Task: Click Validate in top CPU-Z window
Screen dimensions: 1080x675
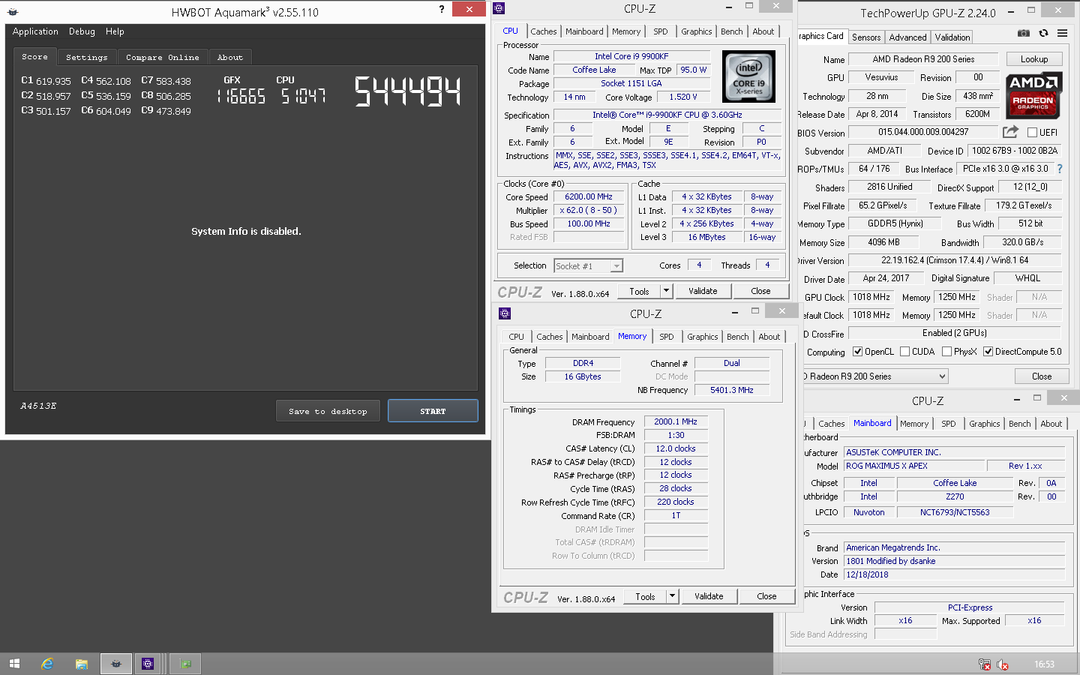Action: tap(703, 291)
